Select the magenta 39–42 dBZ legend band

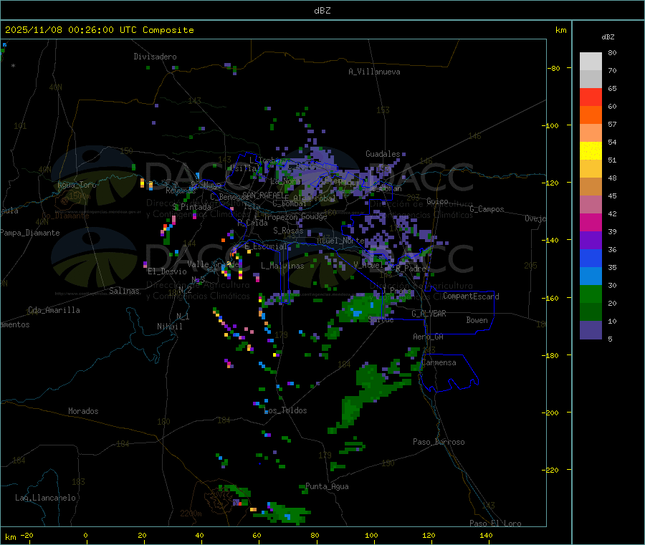click(x=591, y=222)
